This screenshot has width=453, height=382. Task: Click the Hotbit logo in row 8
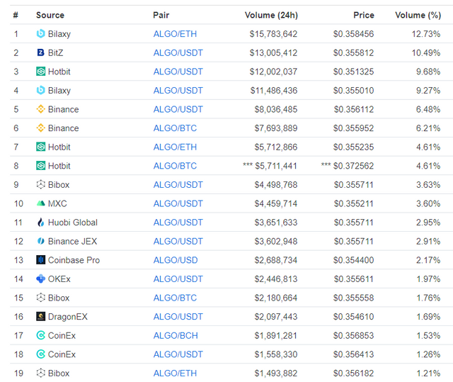(41, 166)
